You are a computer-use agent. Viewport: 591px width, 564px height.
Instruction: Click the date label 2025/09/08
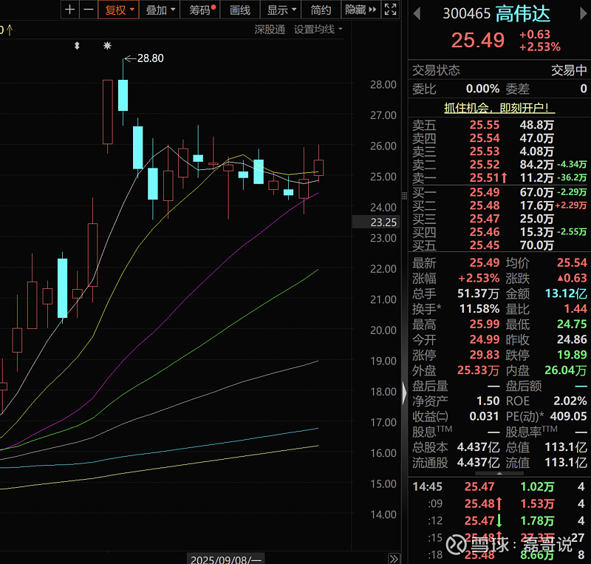[x=225, y=559]
